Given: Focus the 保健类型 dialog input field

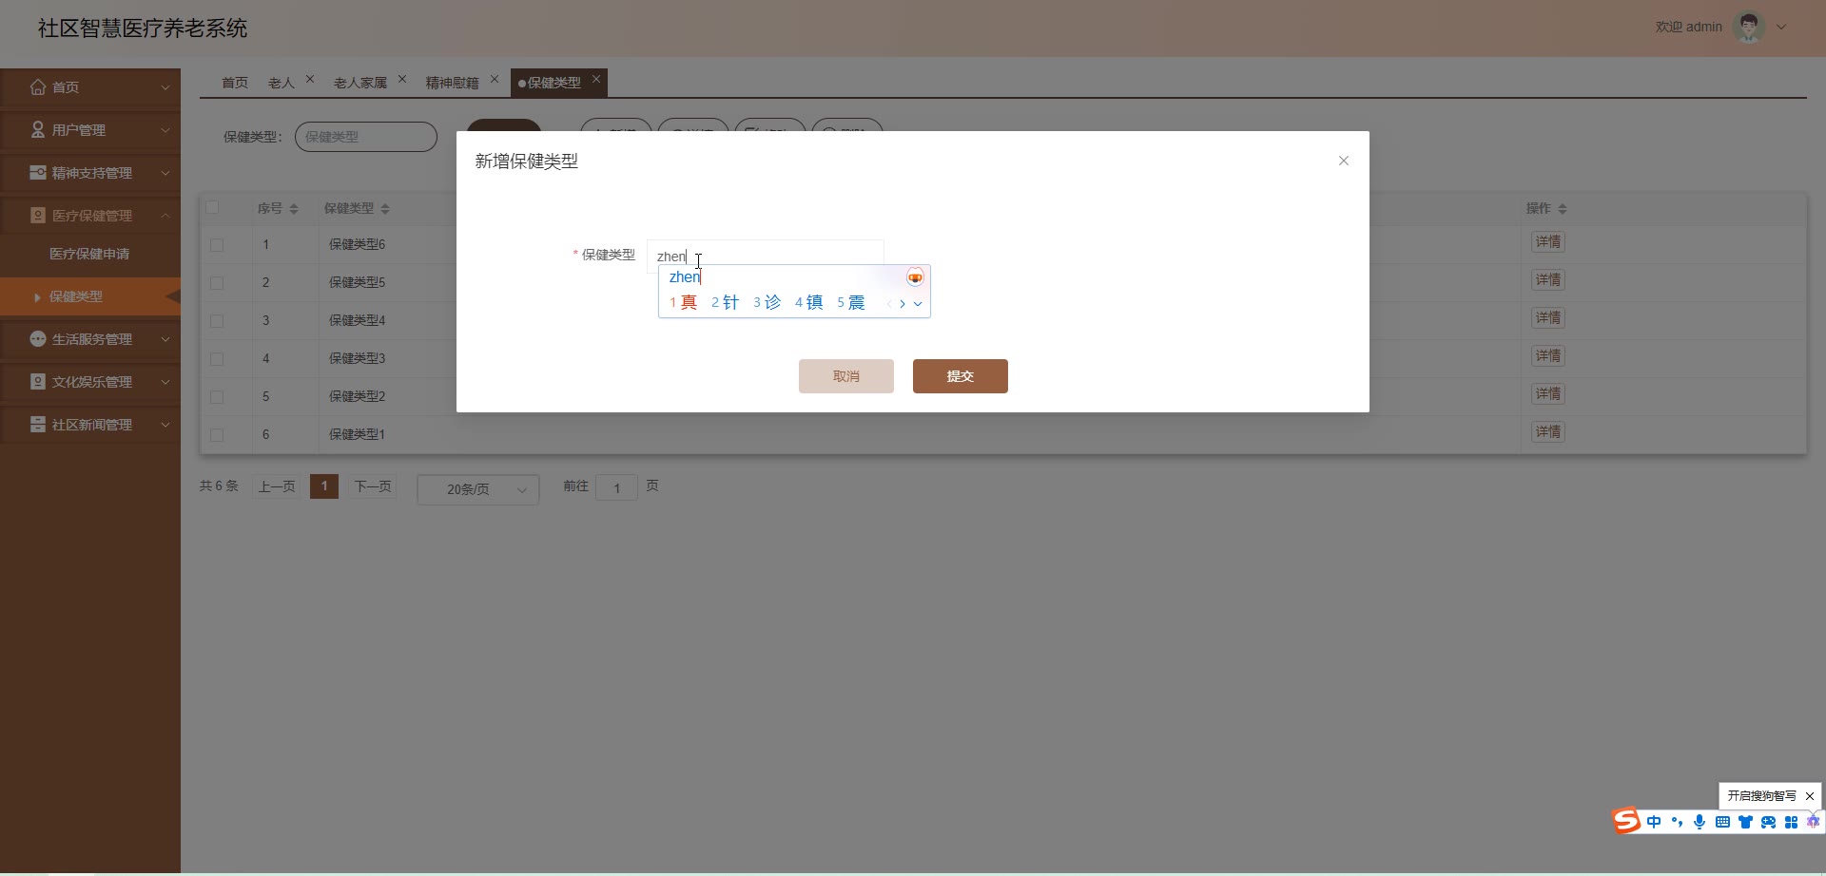Looking at the screenshot, I should click(766, 256).
